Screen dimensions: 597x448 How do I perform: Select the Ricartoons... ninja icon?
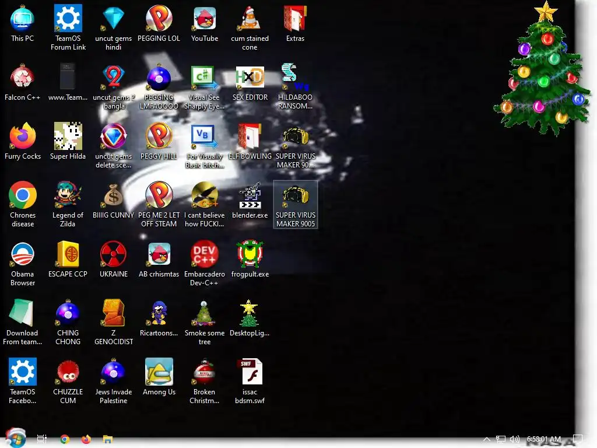pos(159,318)
